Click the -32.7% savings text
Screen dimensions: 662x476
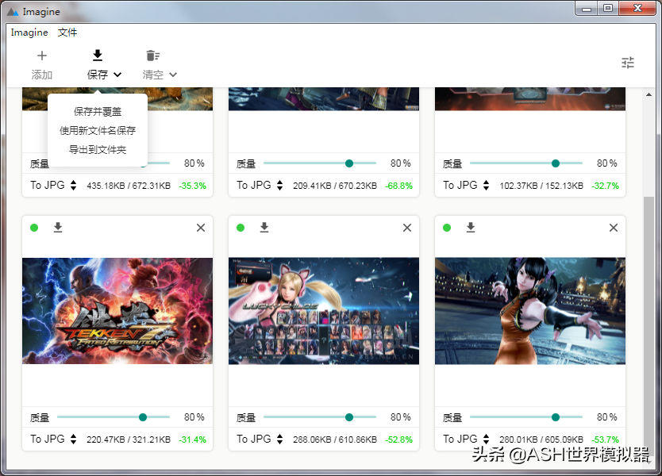[x=606, y=186]
